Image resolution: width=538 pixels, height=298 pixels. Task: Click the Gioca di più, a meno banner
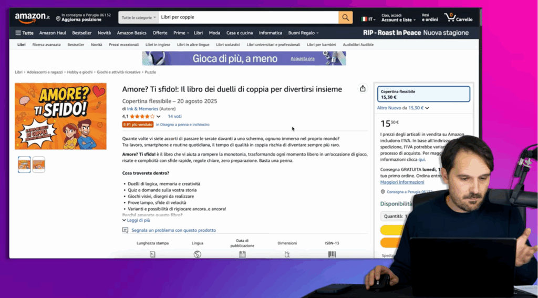pyautogui.click(x=244, y=58)
